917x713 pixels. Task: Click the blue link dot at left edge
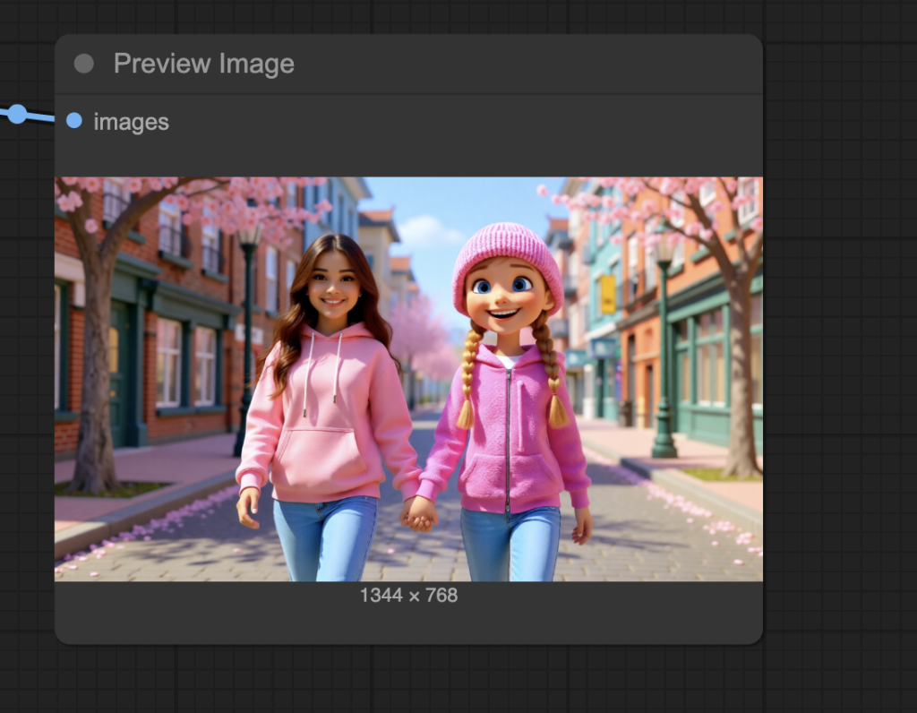17,114
